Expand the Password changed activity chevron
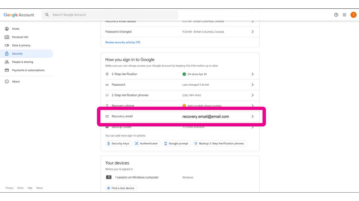The image size is (359, 201). pos(253,32)
